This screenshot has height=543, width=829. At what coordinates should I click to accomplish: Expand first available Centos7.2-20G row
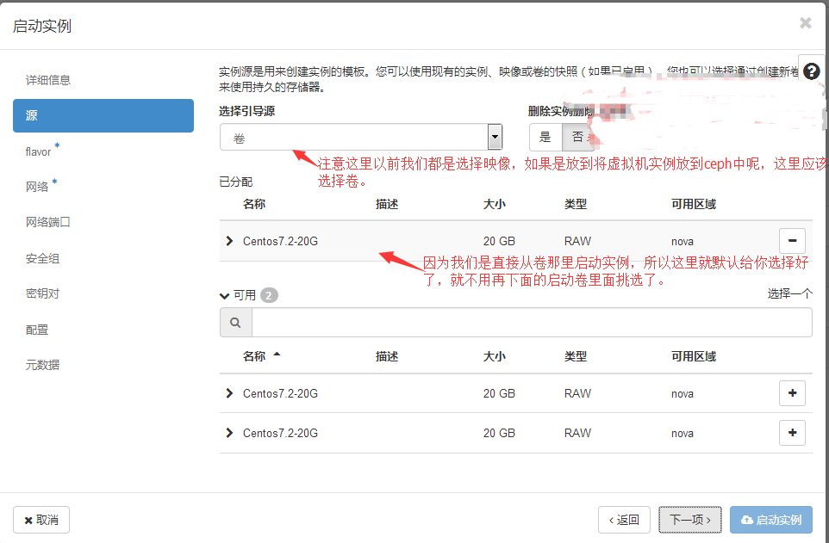(229, 393)
